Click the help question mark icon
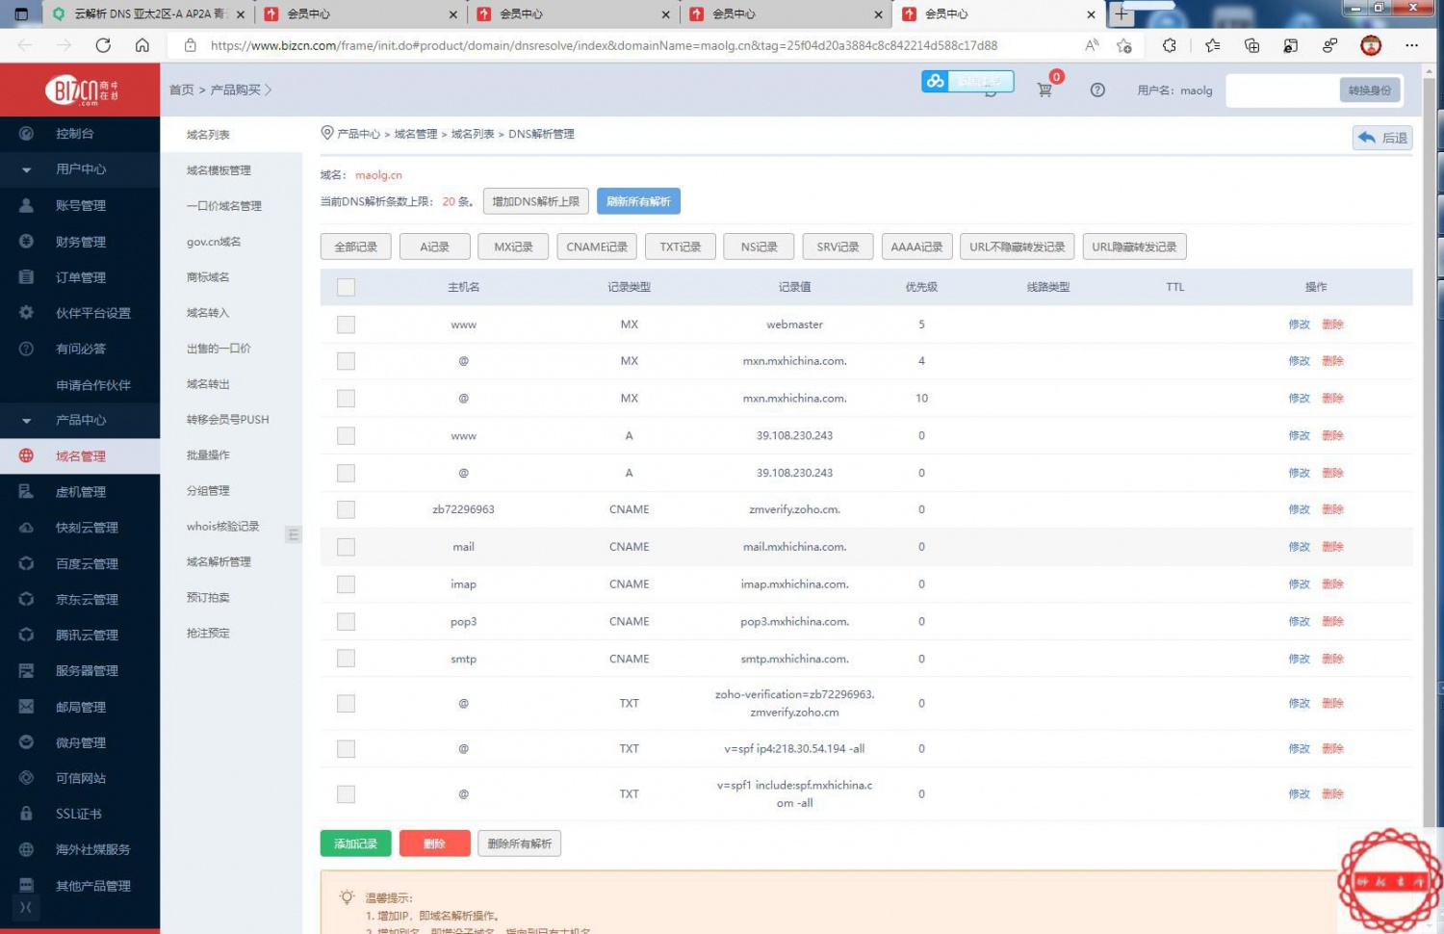 pos(1097,90)
